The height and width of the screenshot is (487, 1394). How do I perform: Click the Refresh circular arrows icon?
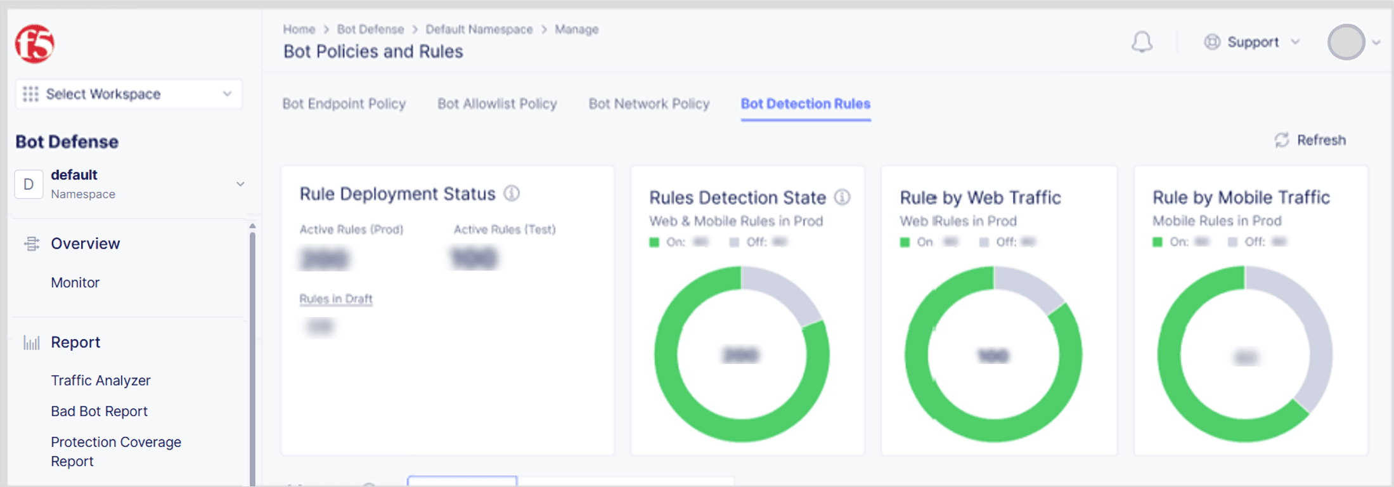(x=1281, y=140)
